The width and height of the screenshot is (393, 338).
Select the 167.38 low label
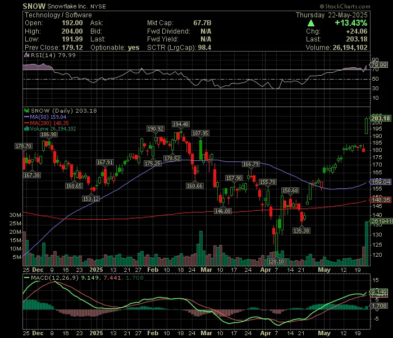[32, 175]
